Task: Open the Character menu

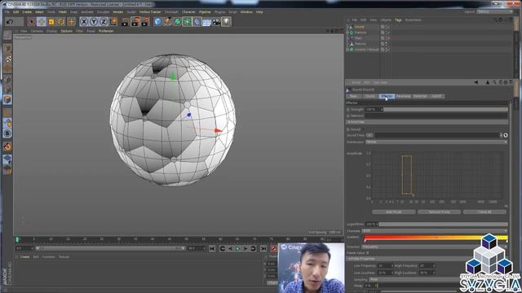Action: coord(188,11)
